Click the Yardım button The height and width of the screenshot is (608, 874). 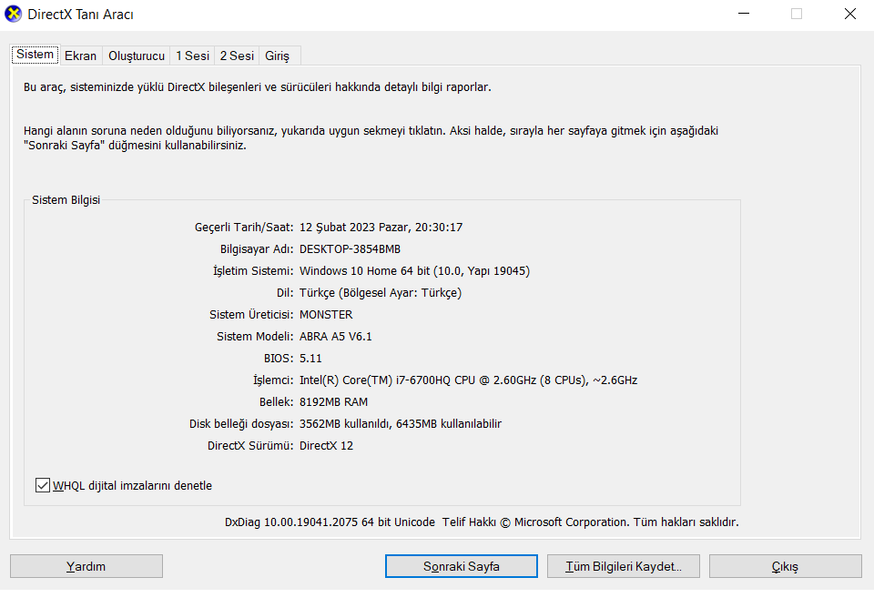click(x=86, y=566)
